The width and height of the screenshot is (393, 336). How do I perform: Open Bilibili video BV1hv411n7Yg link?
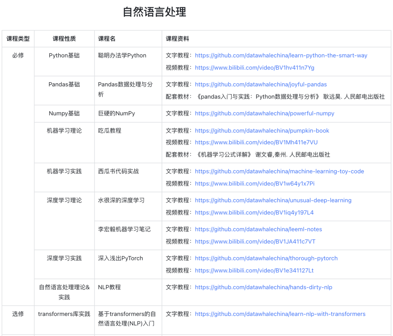coord(254,68)
